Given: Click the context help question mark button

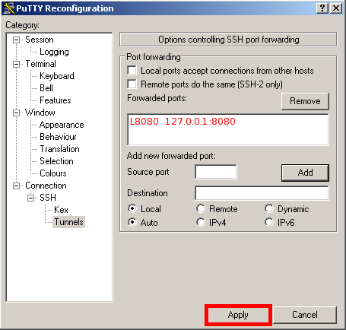Looking at the screenshot, I should click(322, 8).
